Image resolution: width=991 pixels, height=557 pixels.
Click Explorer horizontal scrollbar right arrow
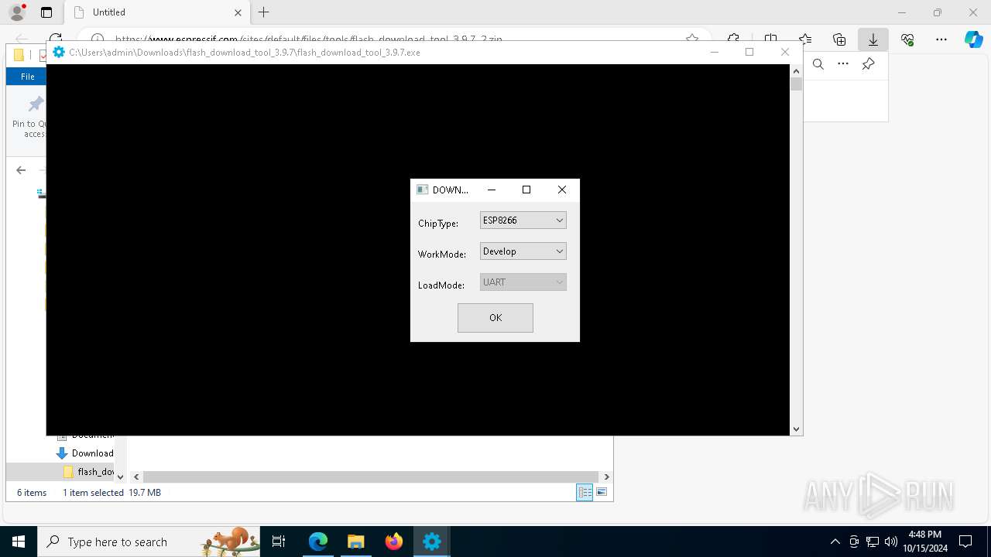coord(606,477)
